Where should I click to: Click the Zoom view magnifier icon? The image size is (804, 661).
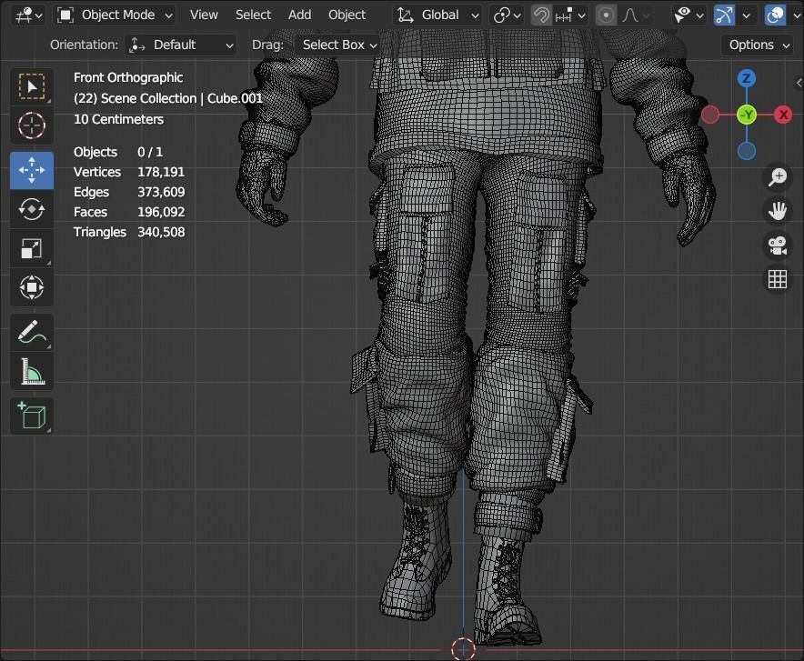tap(778, 177)
